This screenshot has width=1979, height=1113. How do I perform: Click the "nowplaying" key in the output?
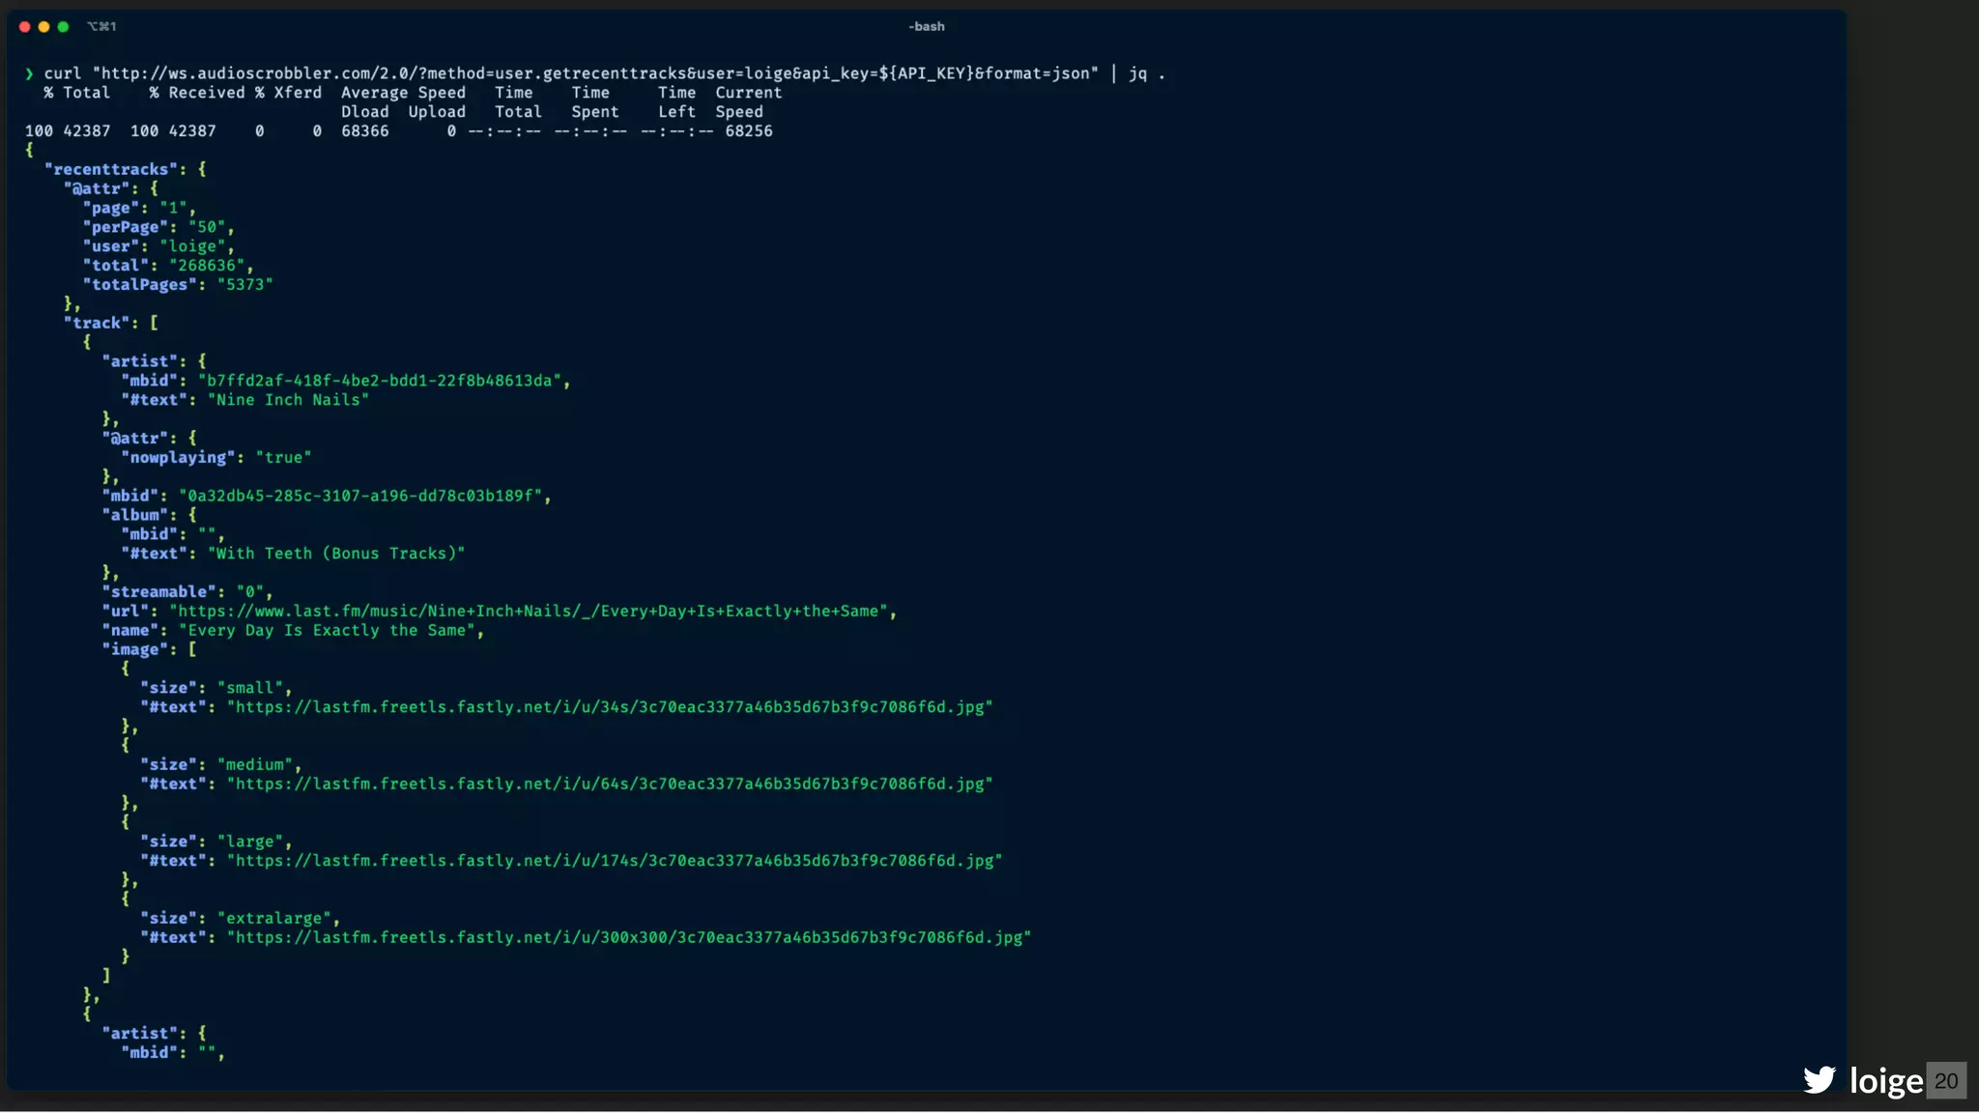(x=178, y=458)
